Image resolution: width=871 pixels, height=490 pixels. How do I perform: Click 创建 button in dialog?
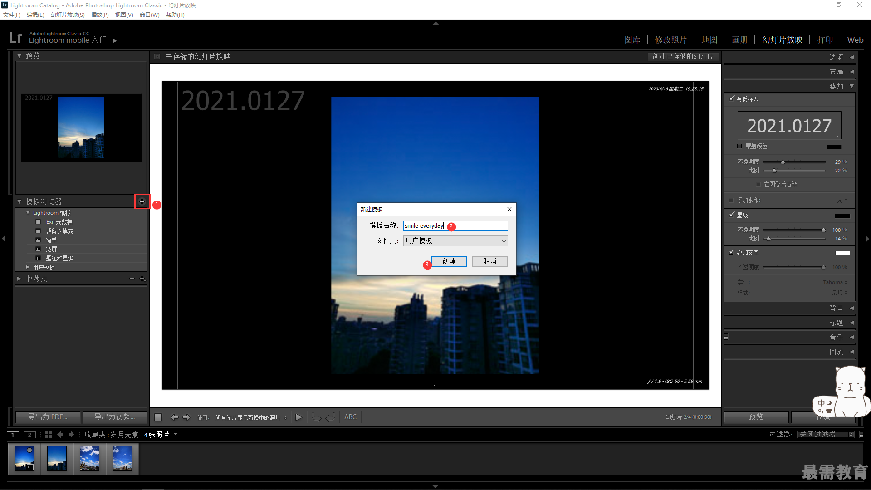[x=449, y=261]
